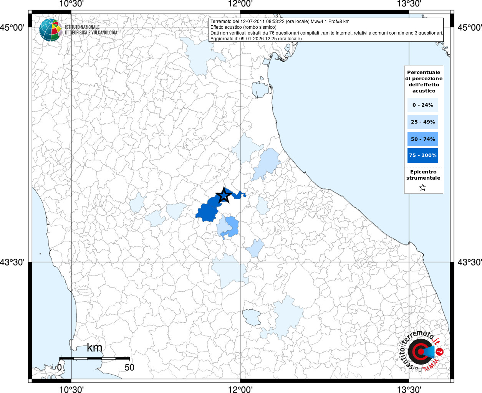Click the 'km' scale bar label
Viewport: 482px width, 393px height.
click(94, 348)
